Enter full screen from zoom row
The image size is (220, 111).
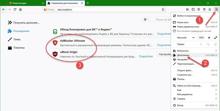216,38
